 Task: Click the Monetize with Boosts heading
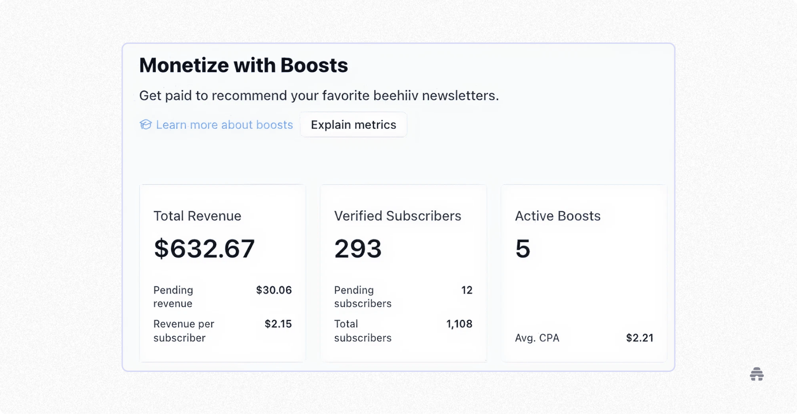pos(243,65)
